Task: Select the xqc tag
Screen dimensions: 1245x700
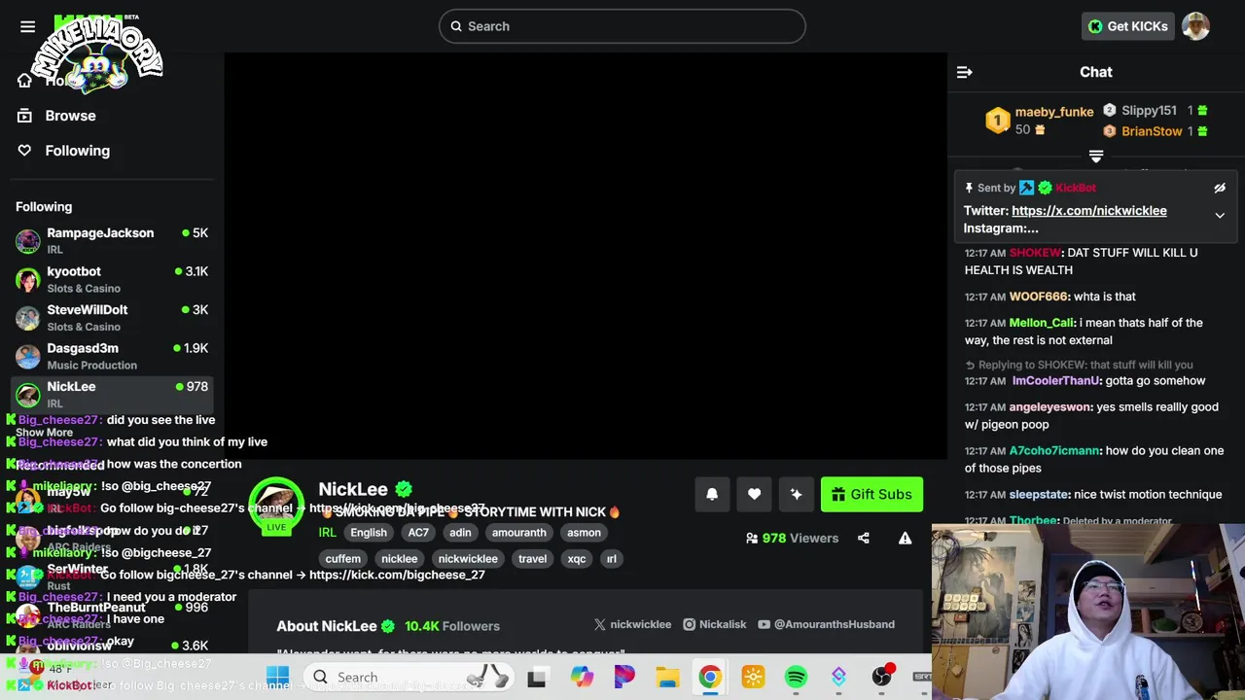Action: [x=576, y=558]
